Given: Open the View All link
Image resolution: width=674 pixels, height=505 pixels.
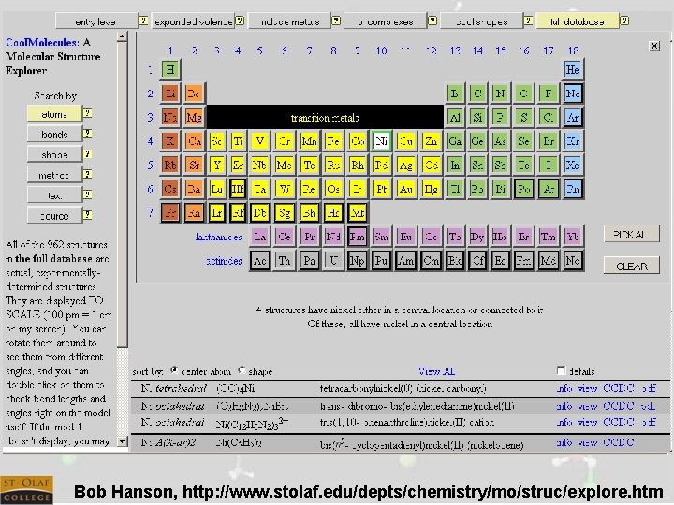Looking at the screenshot, I should pos(436,371).
